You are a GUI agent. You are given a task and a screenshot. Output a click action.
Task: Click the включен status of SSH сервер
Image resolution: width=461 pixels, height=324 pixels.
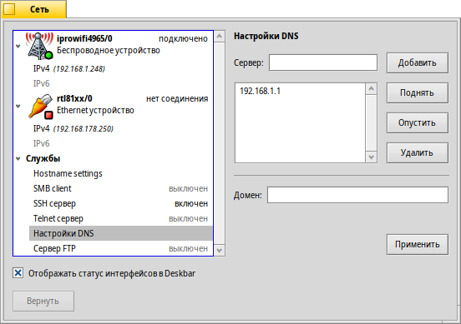[191, 203]
